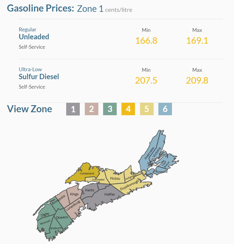Screen dimensions: 234x244
Task: Select Guysborough county on the map
Action: point(129,185)
